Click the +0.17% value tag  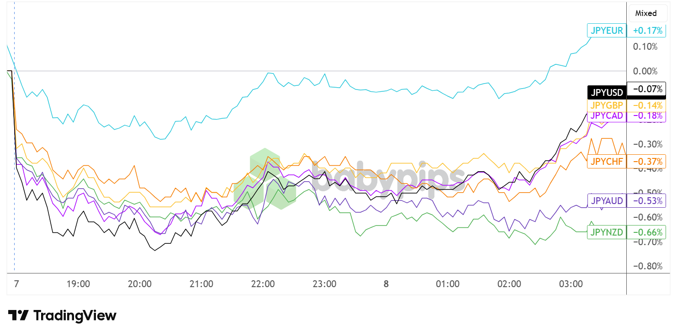tap(646, 31)
